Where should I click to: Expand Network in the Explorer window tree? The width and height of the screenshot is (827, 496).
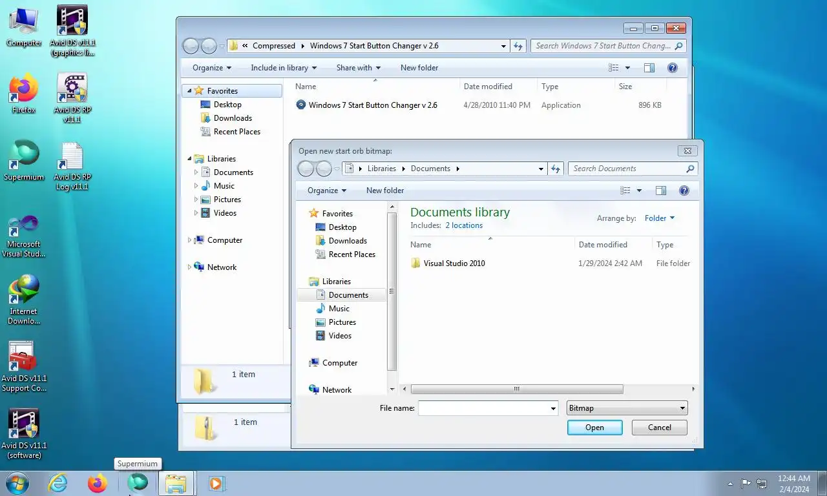click(189, 267)
